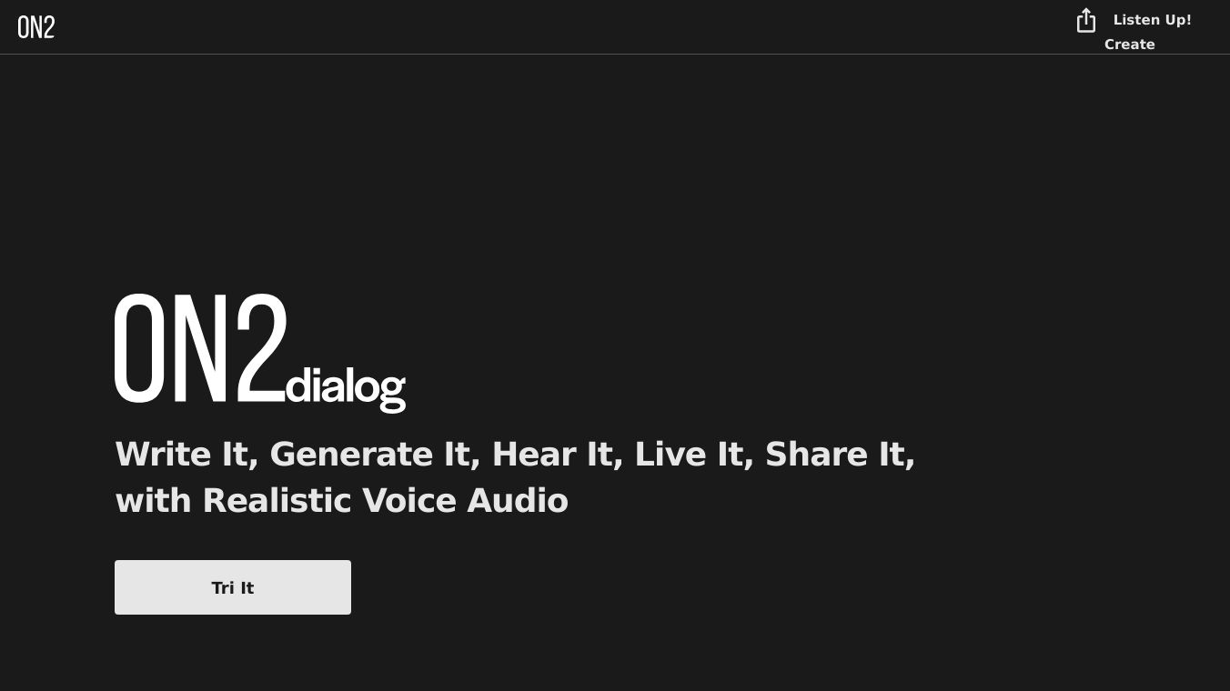Open the Create navigation item
1230x691 pixels.
coord(1129,45)
